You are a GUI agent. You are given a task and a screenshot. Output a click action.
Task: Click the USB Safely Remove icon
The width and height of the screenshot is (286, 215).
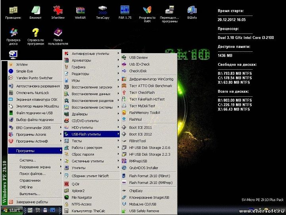[x=124, y=211]
